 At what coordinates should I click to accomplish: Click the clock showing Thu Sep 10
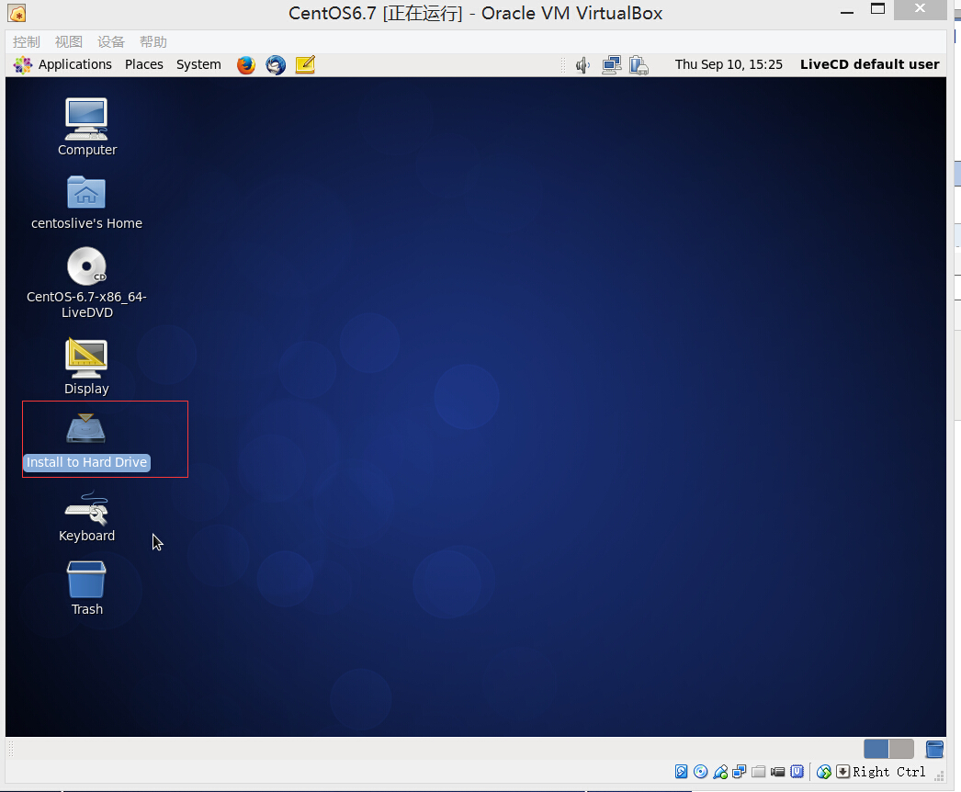click(x=729, y=64)
